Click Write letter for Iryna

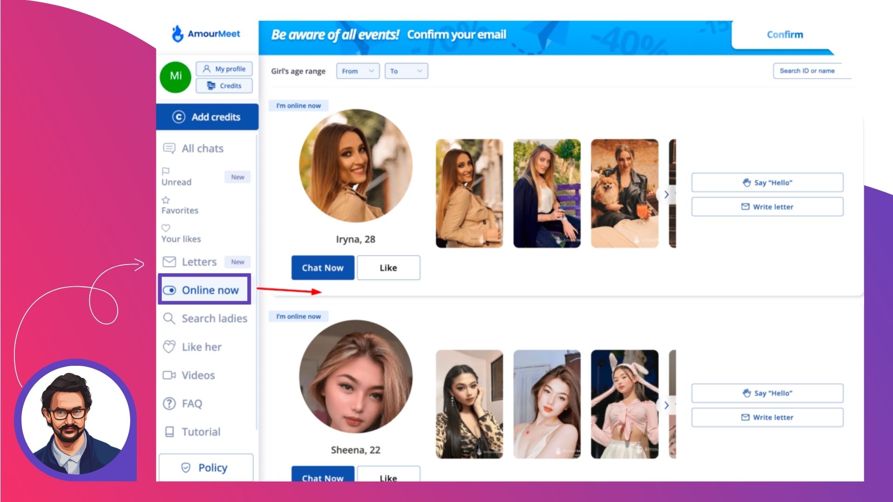click(x=767, y=206)
